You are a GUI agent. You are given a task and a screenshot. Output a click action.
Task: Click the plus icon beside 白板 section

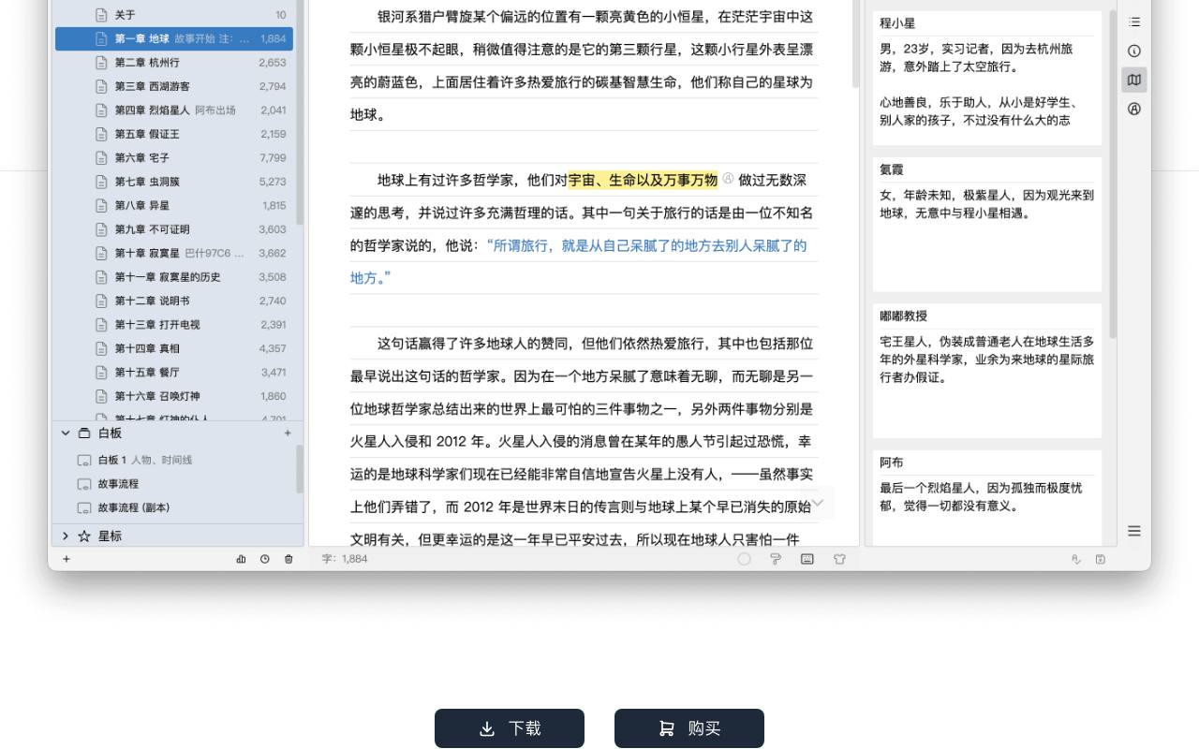(288, 433)
